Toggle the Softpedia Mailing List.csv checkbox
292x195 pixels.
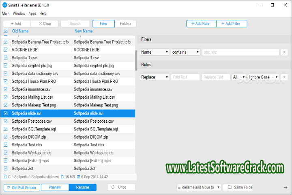tap(6, 97)
